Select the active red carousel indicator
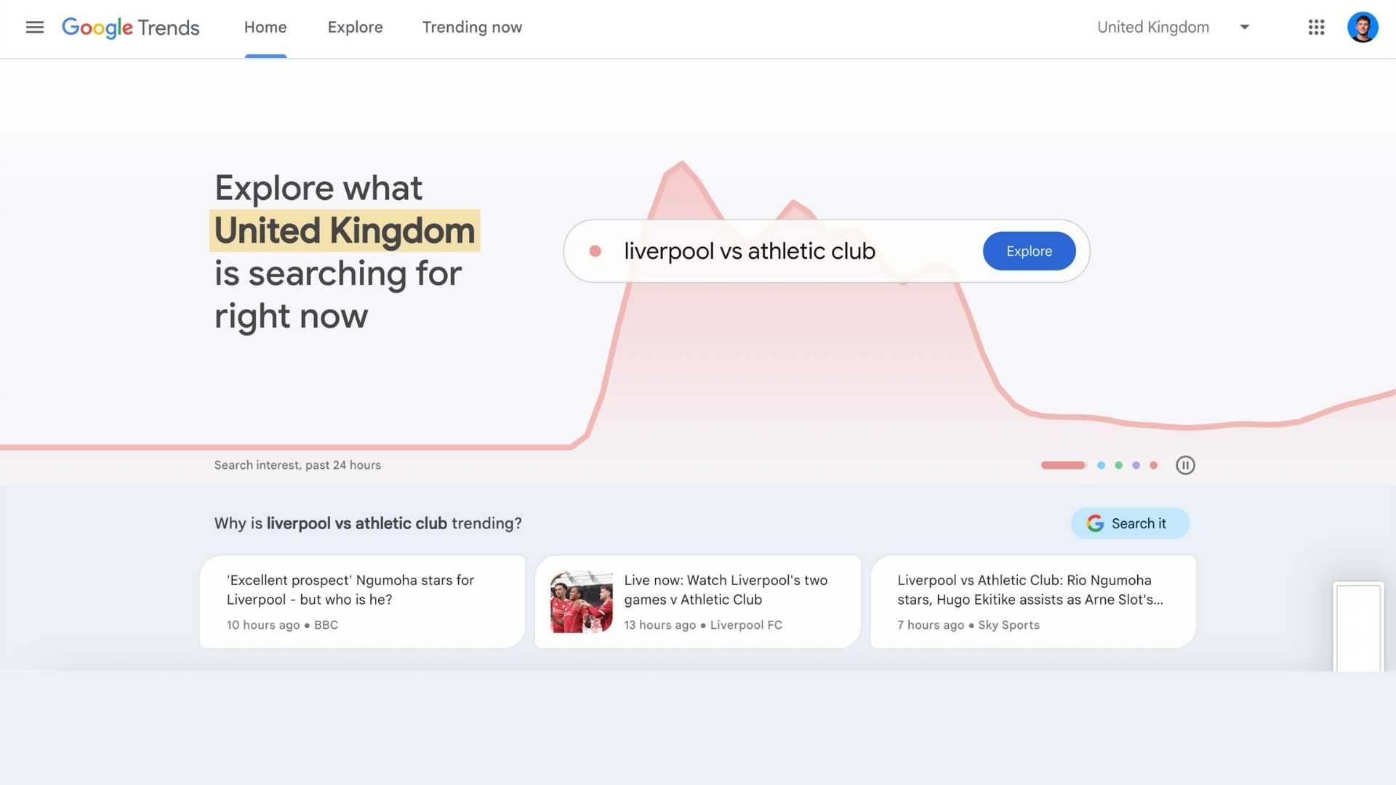1396x785 pixels. pyautogui.click(x=1062, y=465)
